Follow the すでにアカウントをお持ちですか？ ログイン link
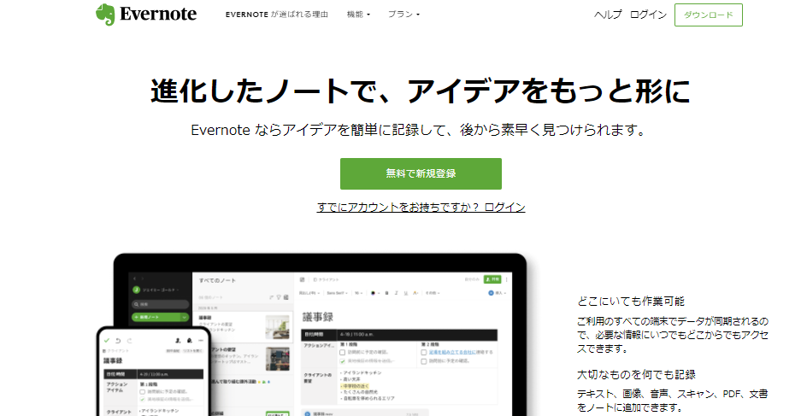This screenshot has width=807, height=416. click(421, 208)
